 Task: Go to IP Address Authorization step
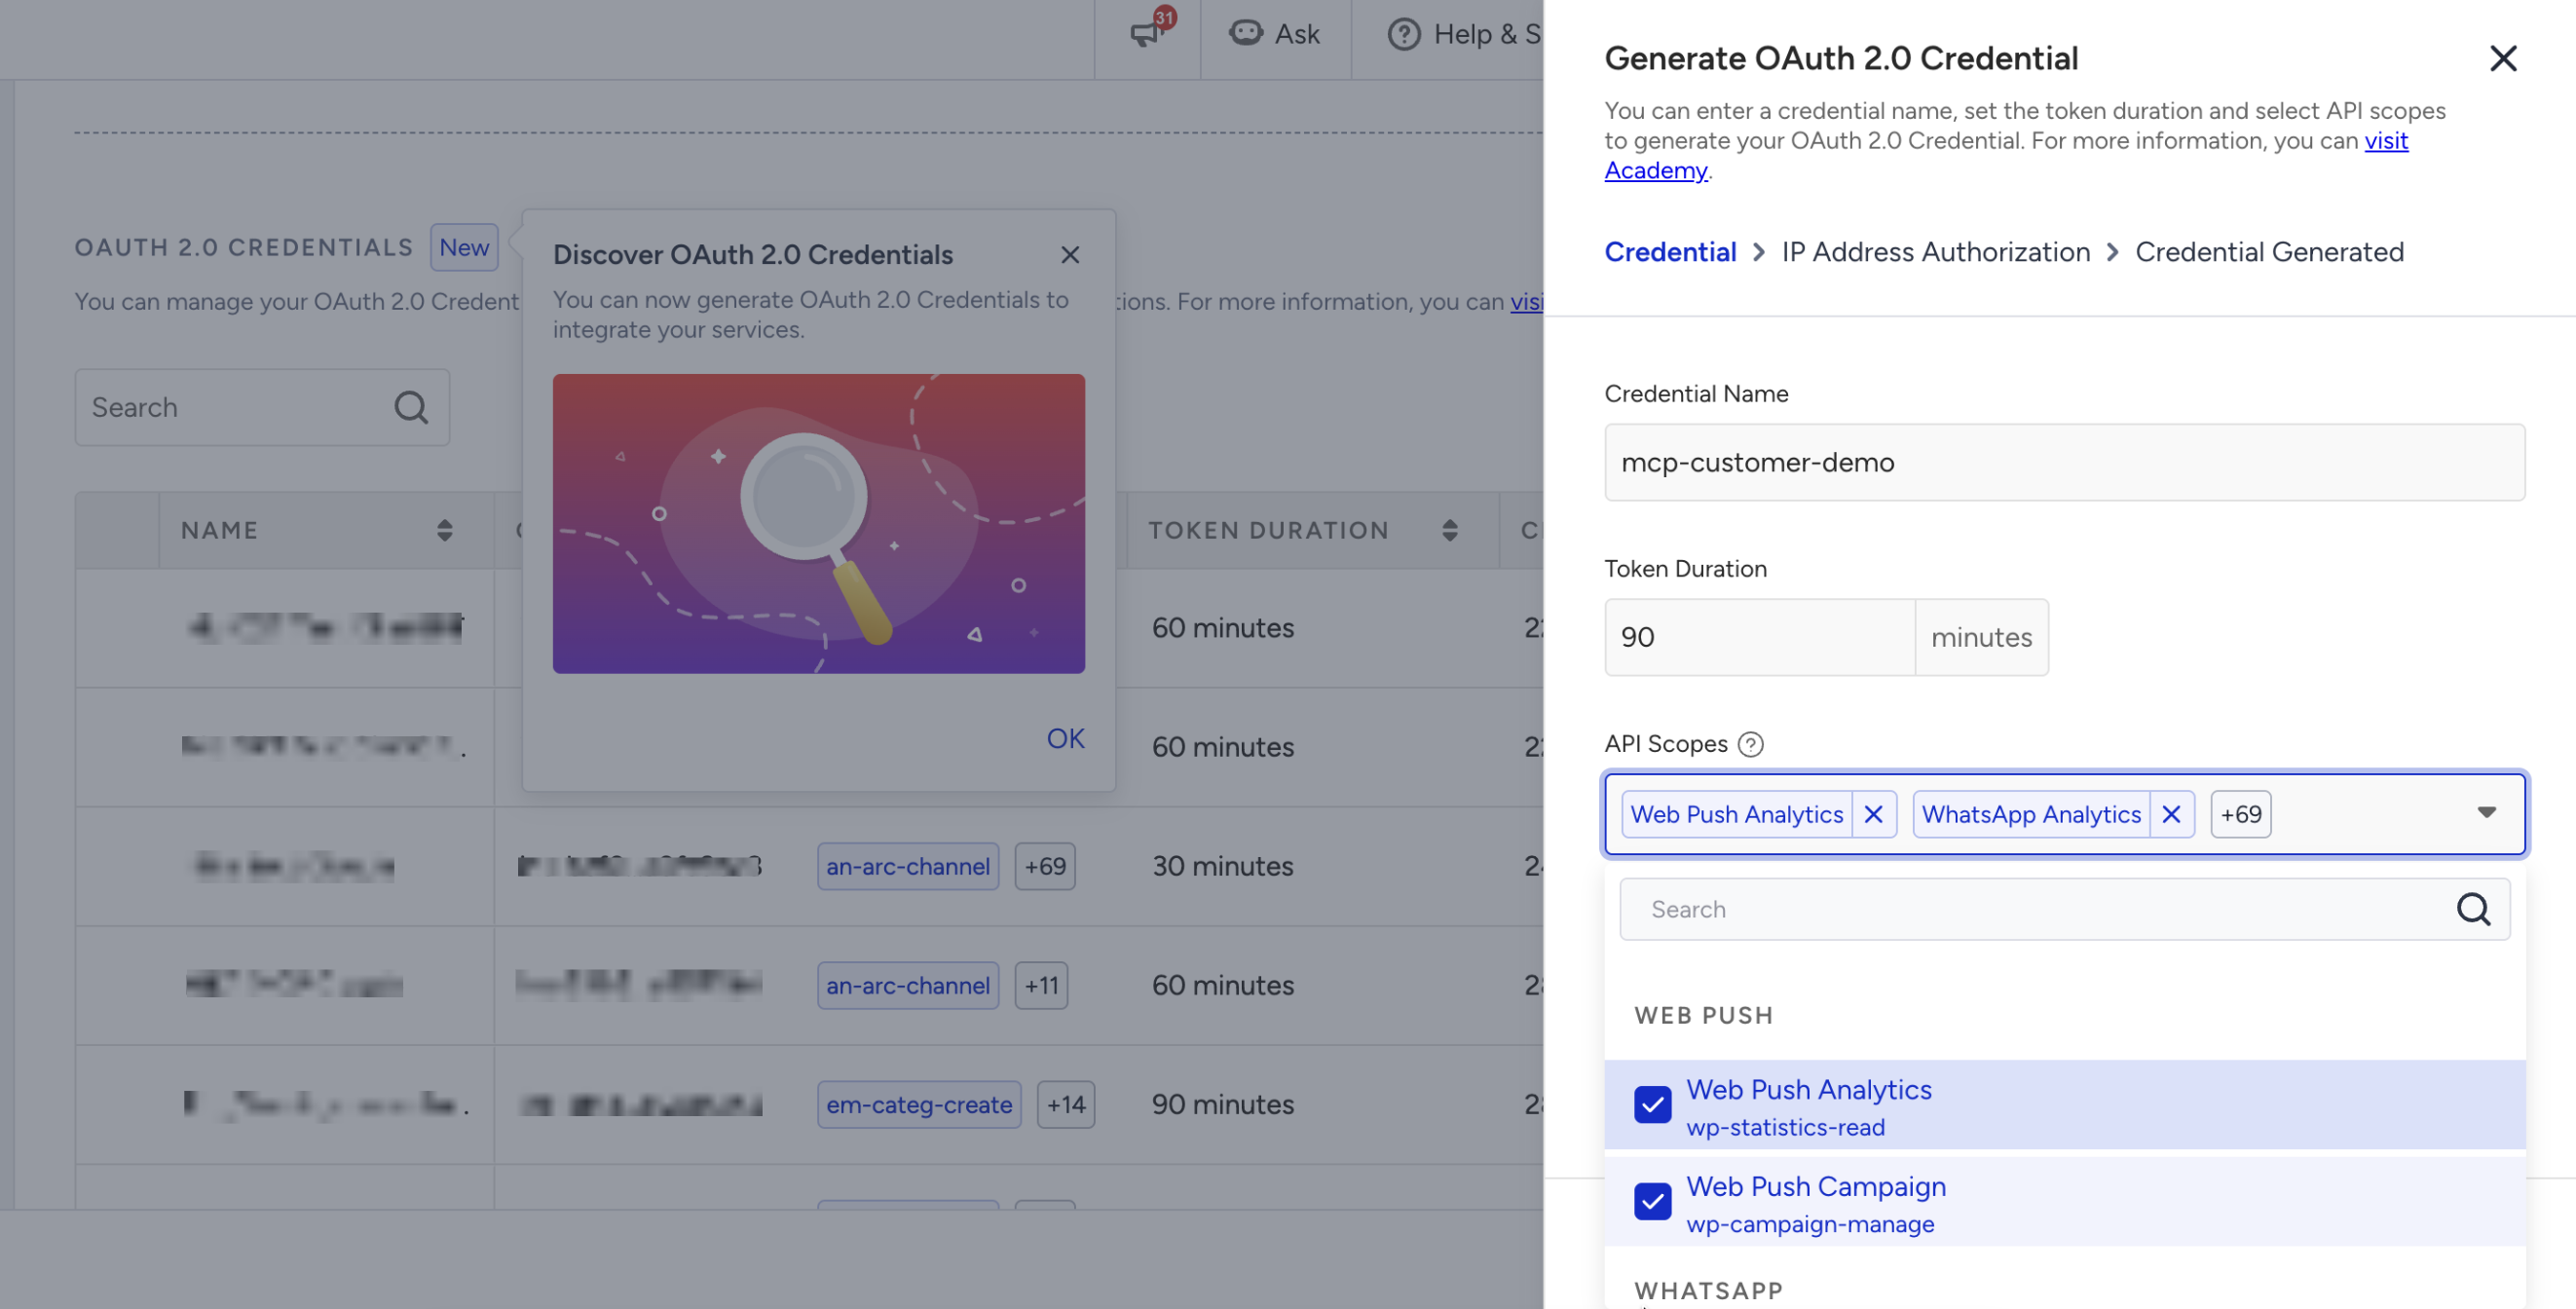1935,252
